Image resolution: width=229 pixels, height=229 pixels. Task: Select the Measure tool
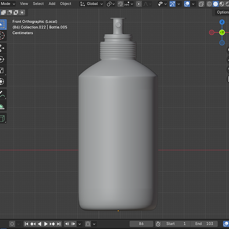[2, 105]
